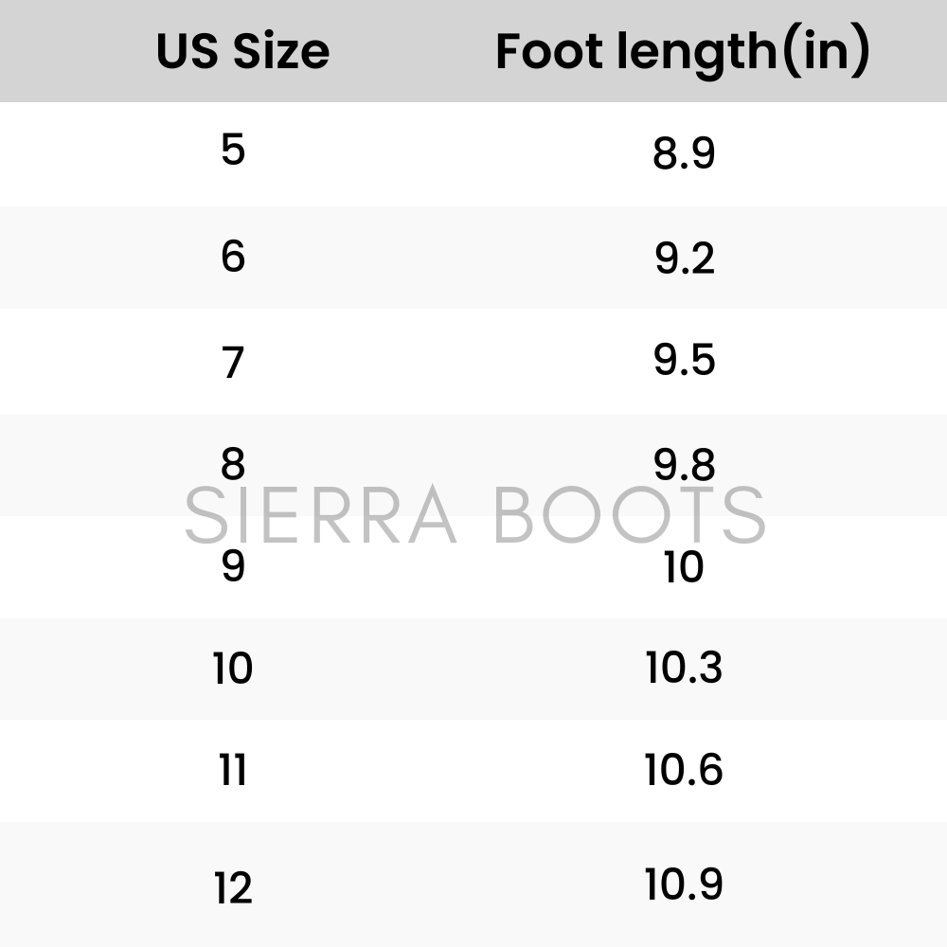Select US size 10 cell

[x=233, y=669]
